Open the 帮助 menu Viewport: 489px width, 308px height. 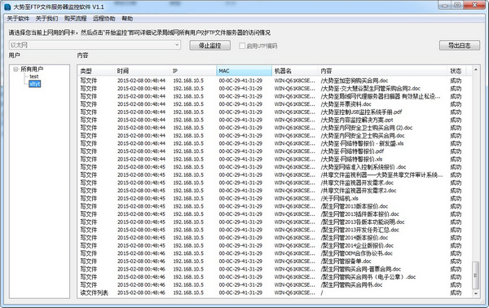point(127,19)
